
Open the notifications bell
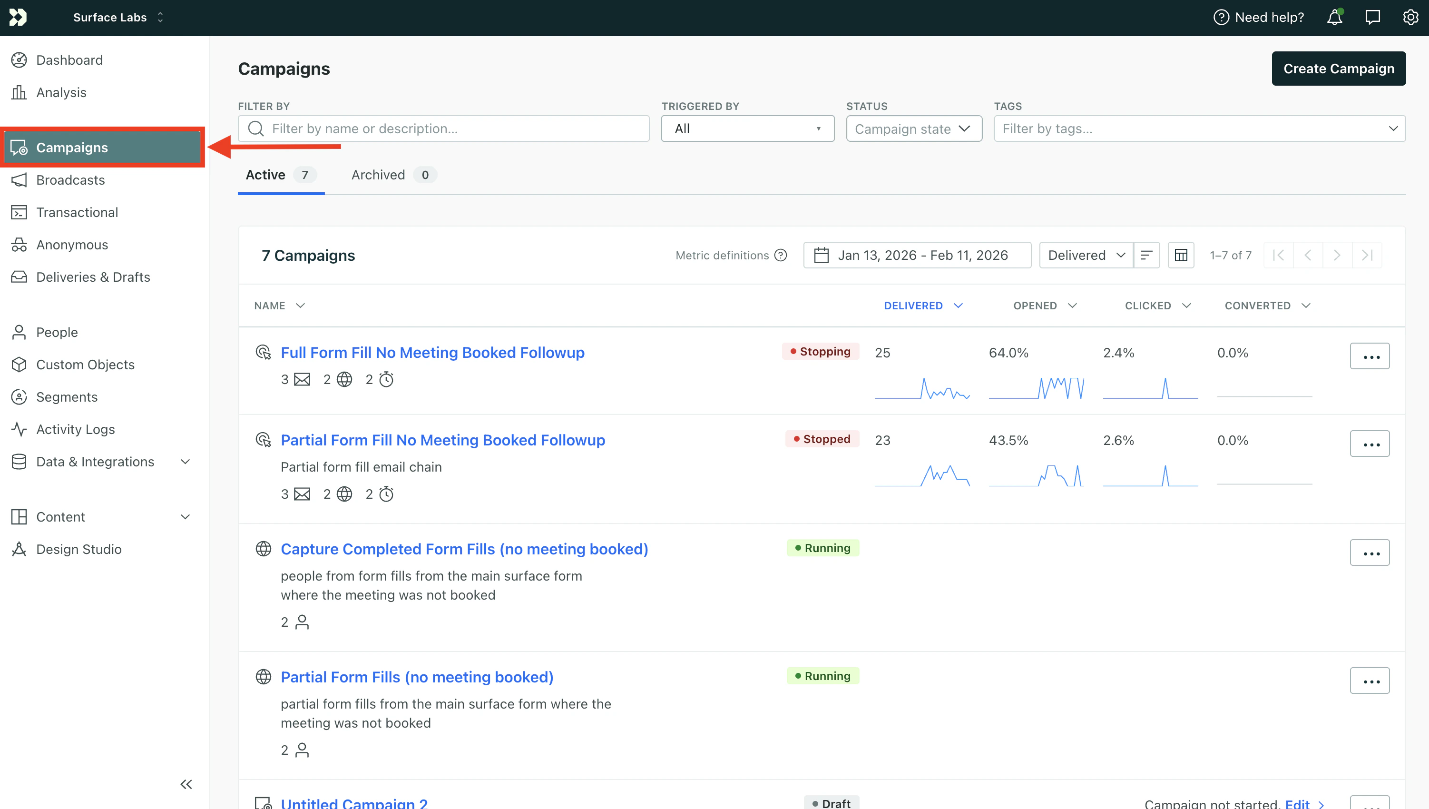pos(1335,17)
